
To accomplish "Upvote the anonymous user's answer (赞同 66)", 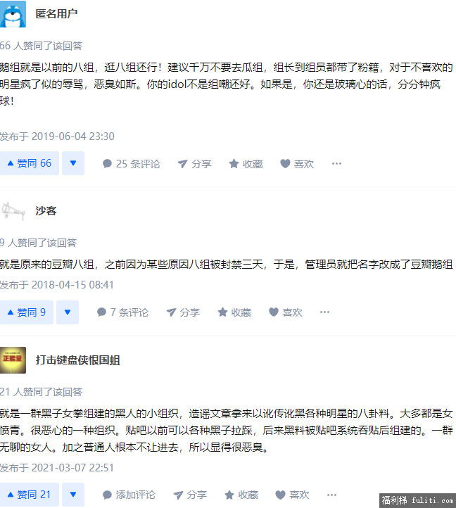I will click(29, 163).
